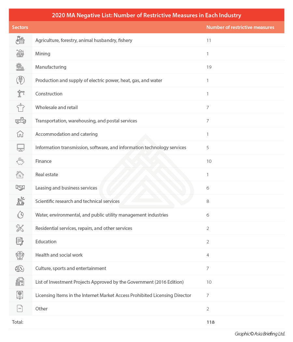Click the Education row label
Screen dimensions: 293x342
pos(46,242)
